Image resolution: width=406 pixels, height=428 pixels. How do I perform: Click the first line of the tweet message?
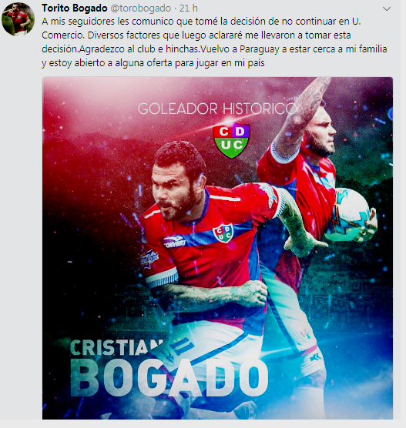[201, 22]
